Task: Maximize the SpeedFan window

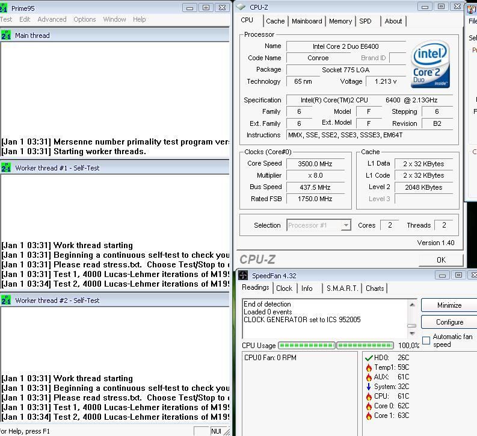Action: (x=458, y=275)
